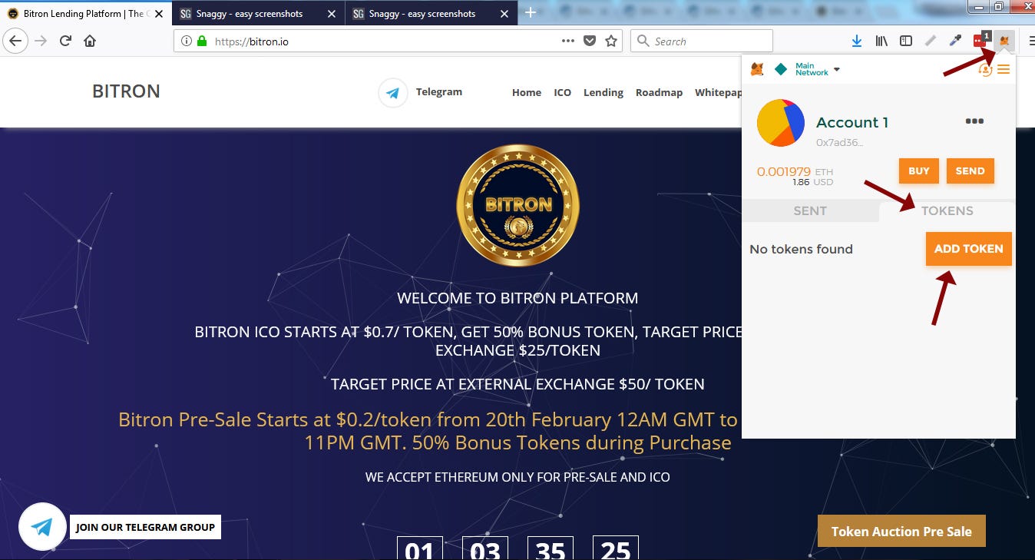The height and width of the screenshot is (560, 1035).
Task: Open the Firefox downloads arrow icon
Action: pos(857,41)
